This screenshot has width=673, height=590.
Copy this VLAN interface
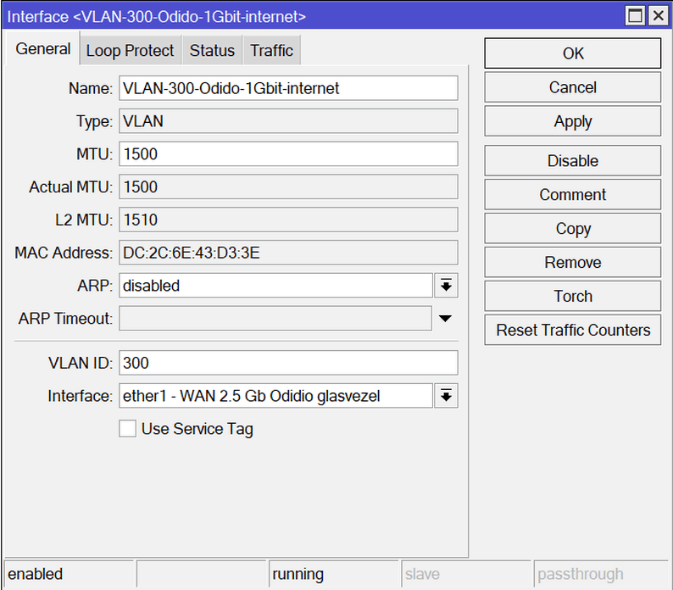click(572, 229)
